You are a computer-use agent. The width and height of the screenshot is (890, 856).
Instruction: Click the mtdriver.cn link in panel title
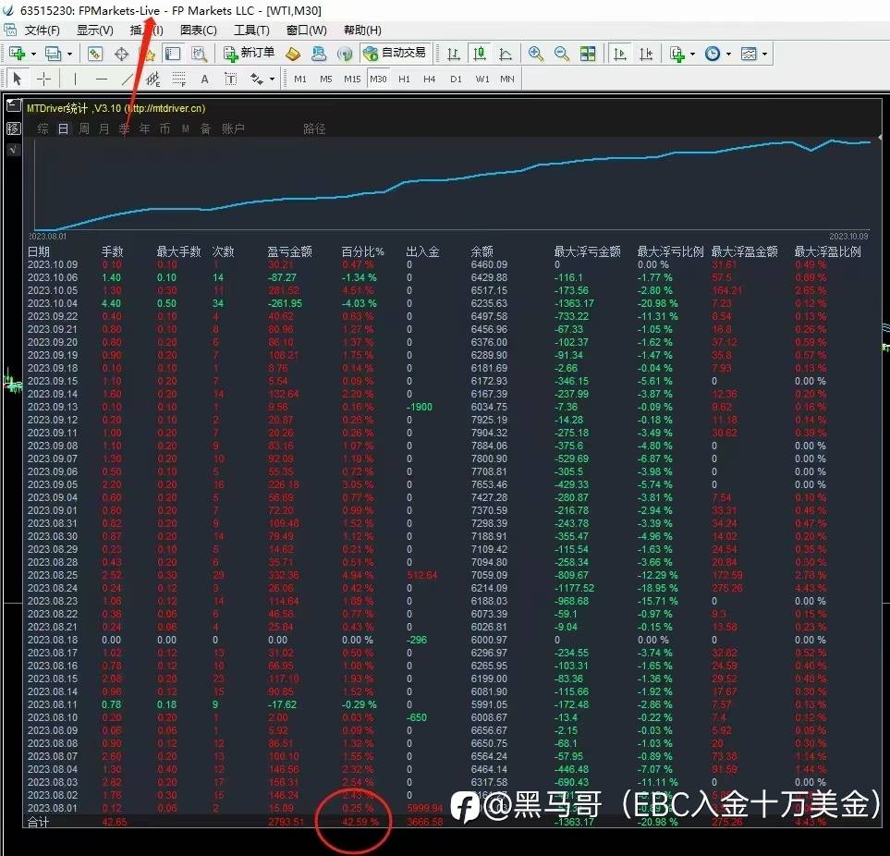165,108
